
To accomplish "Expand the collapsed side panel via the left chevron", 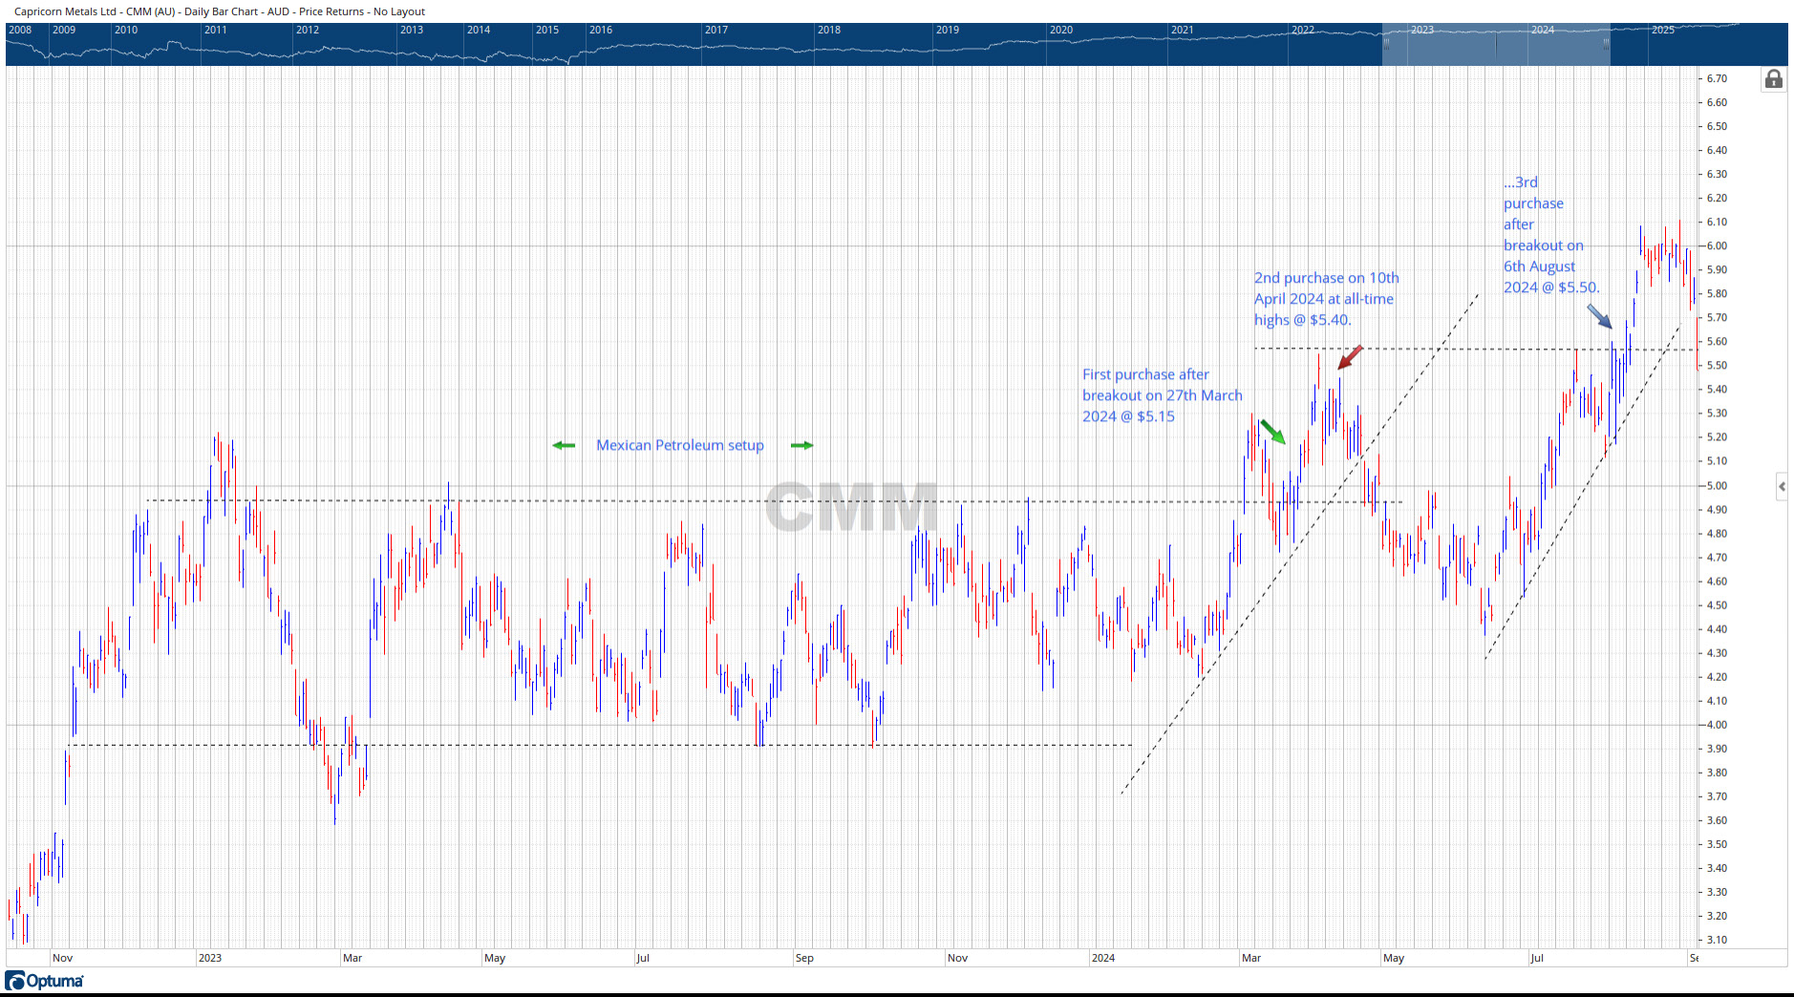I will tap(1781, 487).
